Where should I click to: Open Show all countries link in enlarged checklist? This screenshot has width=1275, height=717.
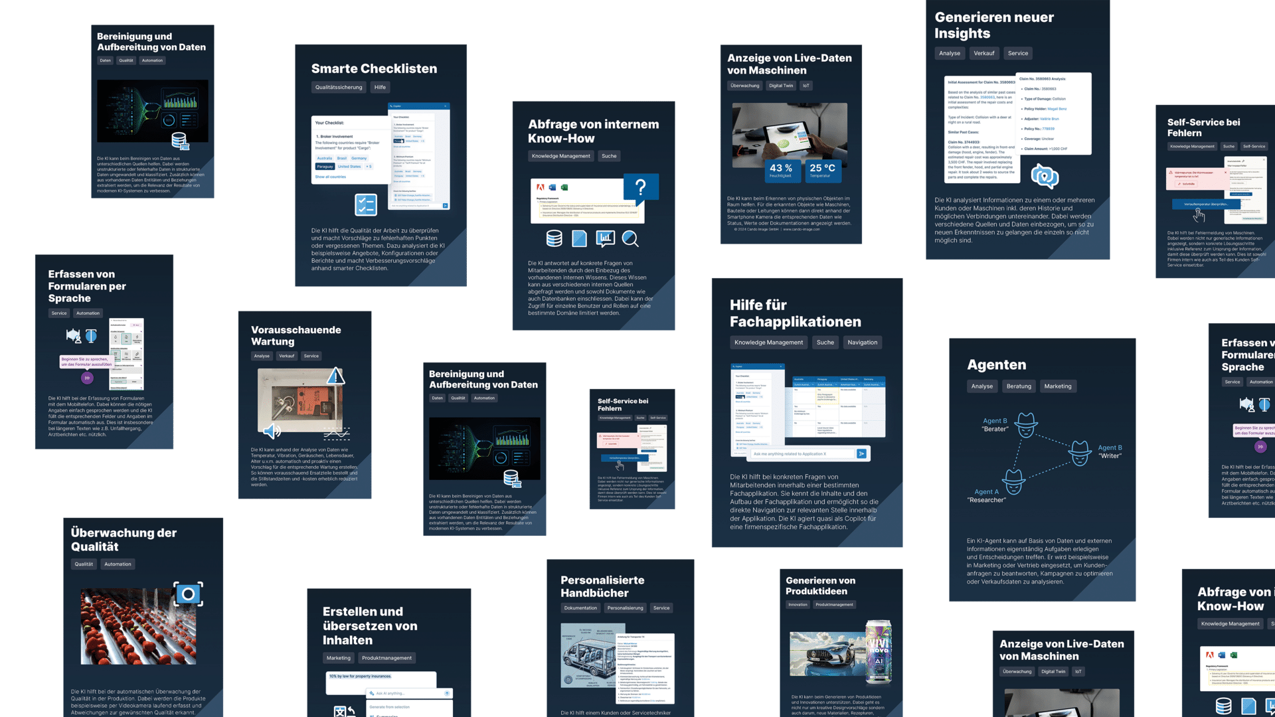point(331,177)
